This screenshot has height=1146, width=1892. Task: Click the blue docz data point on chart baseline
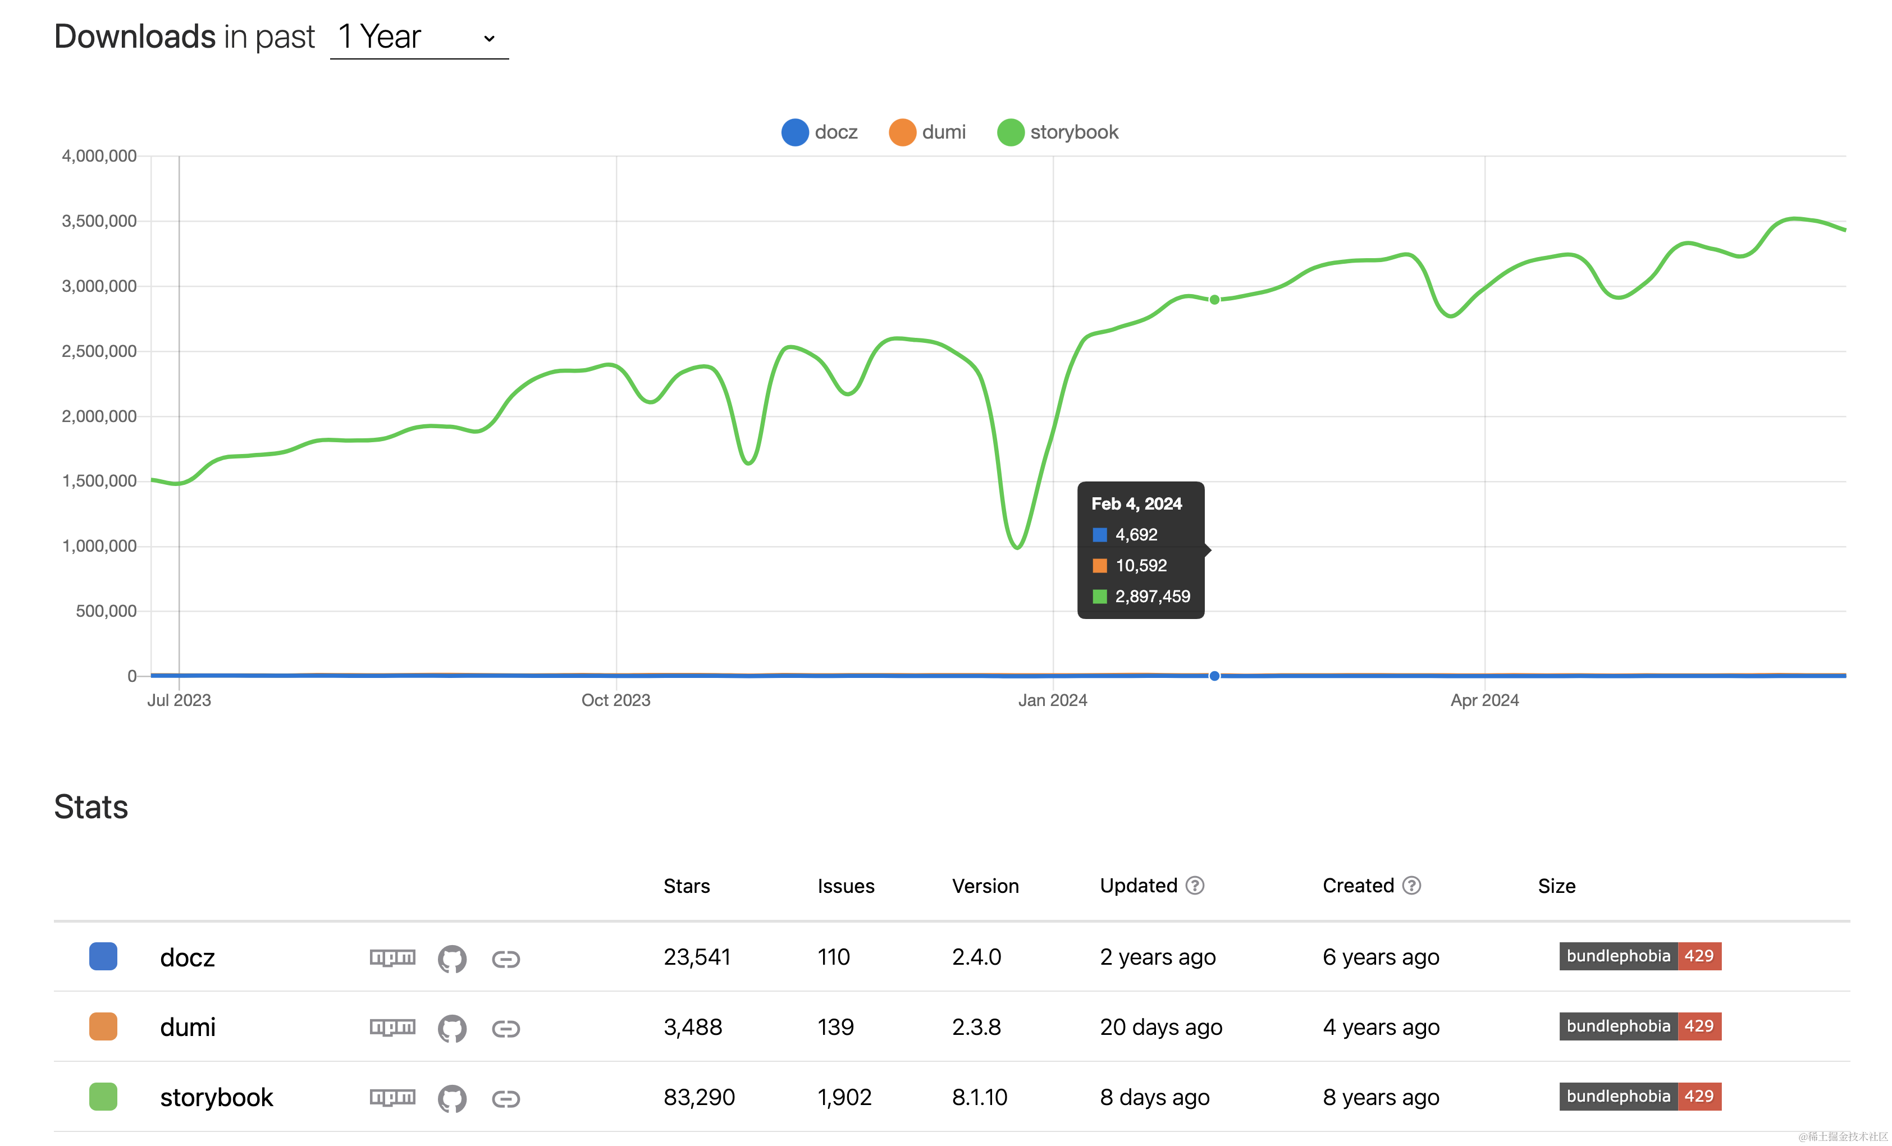point(1215,676)
